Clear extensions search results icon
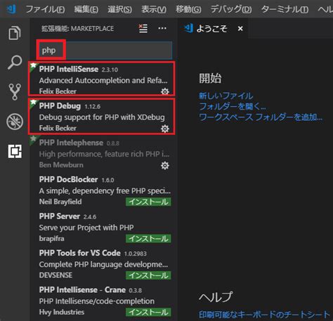This screenshot has width=333, height=321. pos(143,29)
